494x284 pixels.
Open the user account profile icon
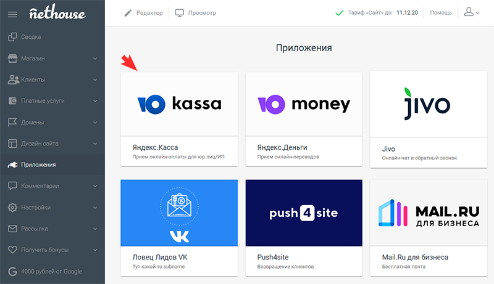pos(469,12)
